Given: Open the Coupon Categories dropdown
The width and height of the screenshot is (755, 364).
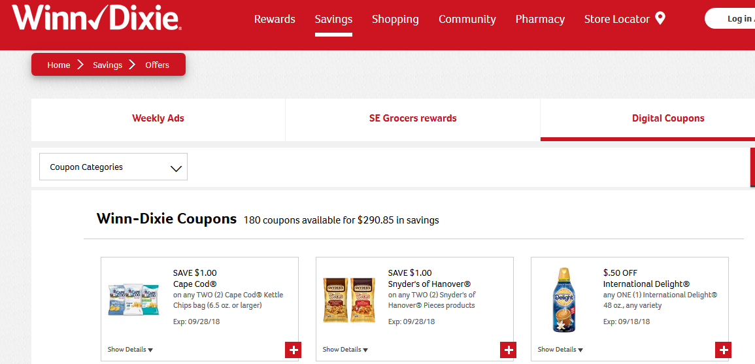Looking at the screenshot, I should (x=113, y=167).
